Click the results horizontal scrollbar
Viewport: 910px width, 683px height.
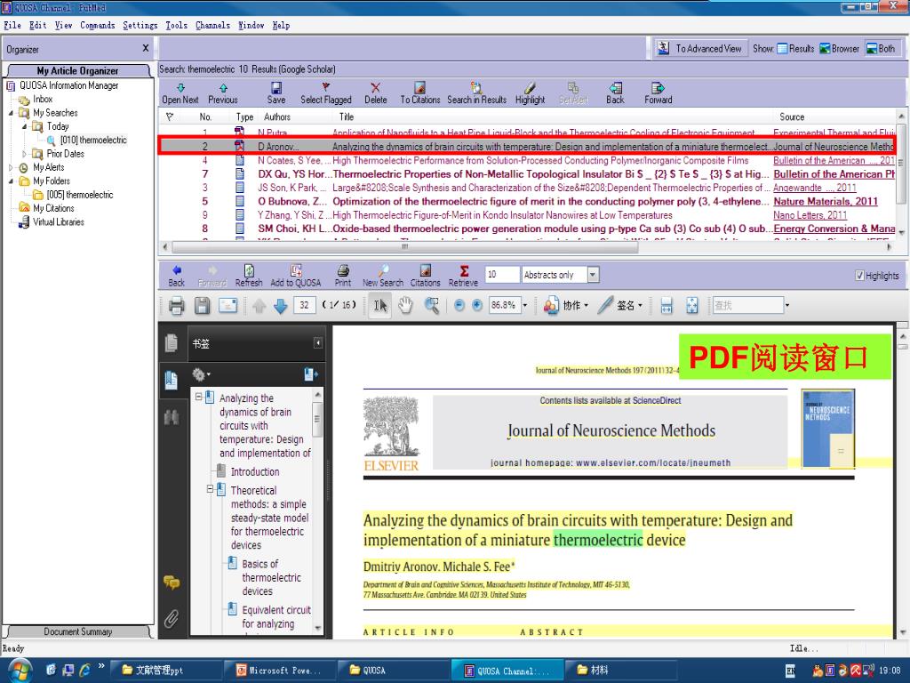pos(404,247)
